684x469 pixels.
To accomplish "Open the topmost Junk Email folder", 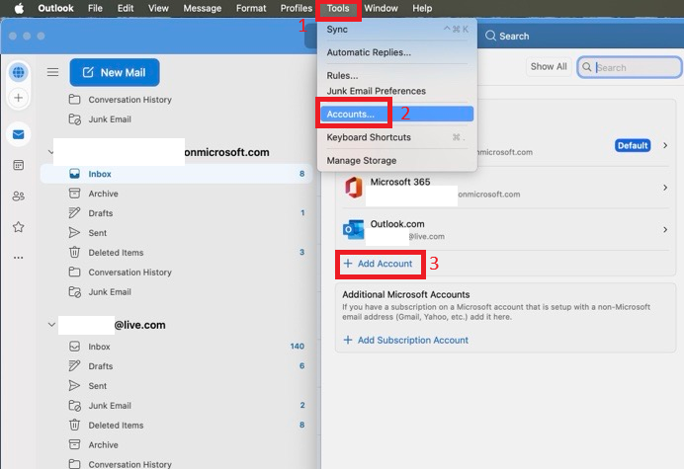I will click(176, 119).
